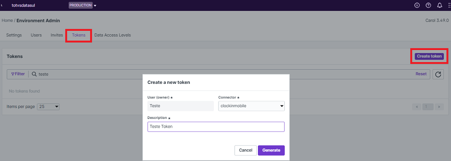Click the Environment Admin breadcrumb text
451x161 pixels.
38,20
